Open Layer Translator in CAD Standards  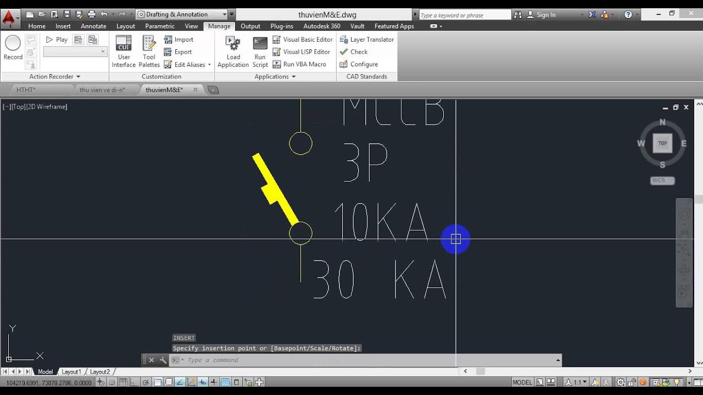click(367, 39)
